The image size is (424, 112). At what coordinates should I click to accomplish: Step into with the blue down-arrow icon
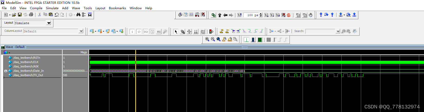point(321,15)
